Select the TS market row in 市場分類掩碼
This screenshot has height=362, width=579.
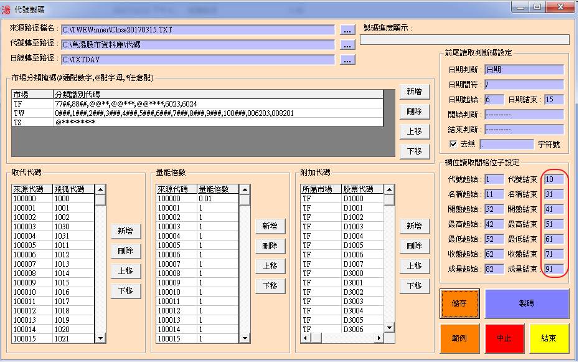(x=197, y=122)
